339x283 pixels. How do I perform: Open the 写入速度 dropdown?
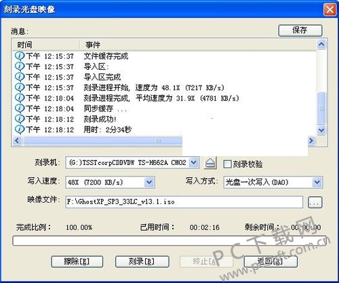(x=149, y=182)
